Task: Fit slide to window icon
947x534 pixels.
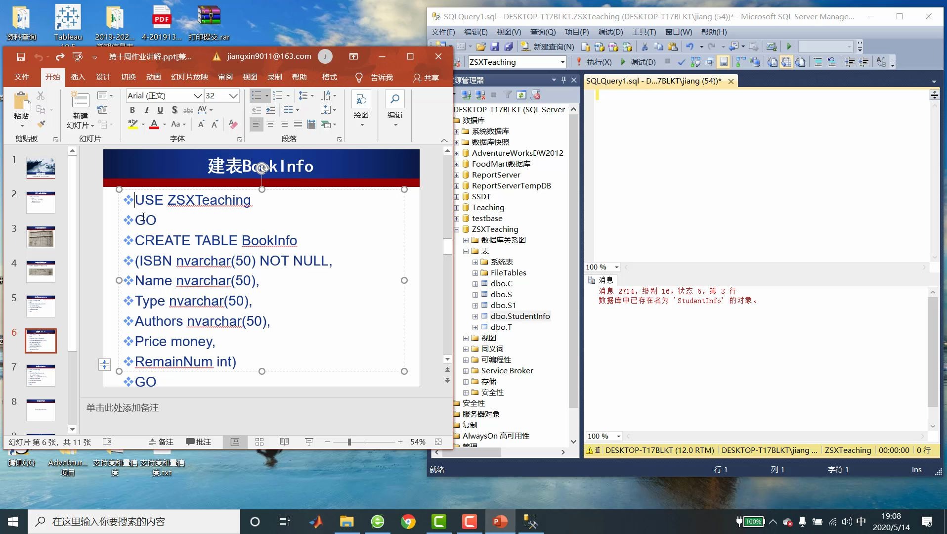Action: click(438, 442)
